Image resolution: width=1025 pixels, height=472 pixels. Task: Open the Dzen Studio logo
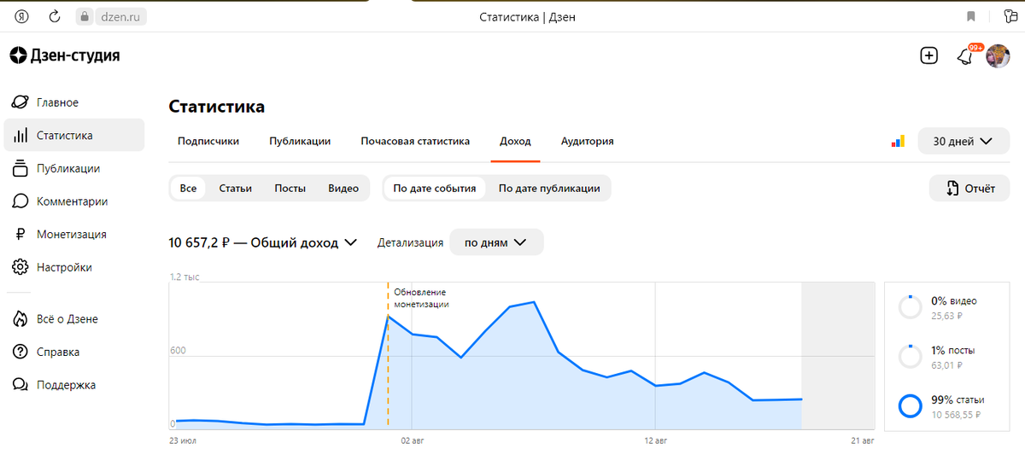pyautogui.click(x=65, y=56)
